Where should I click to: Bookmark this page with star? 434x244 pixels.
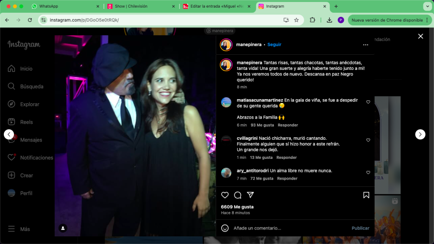[x=296, y=20]
